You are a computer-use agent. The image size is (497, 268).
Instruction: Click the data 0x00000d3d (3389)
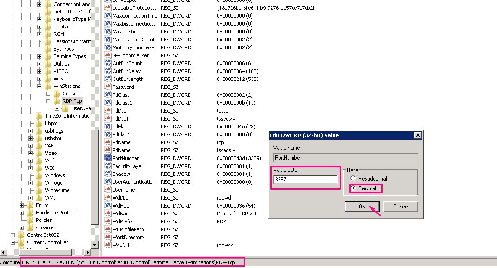(x=238, y=158)
